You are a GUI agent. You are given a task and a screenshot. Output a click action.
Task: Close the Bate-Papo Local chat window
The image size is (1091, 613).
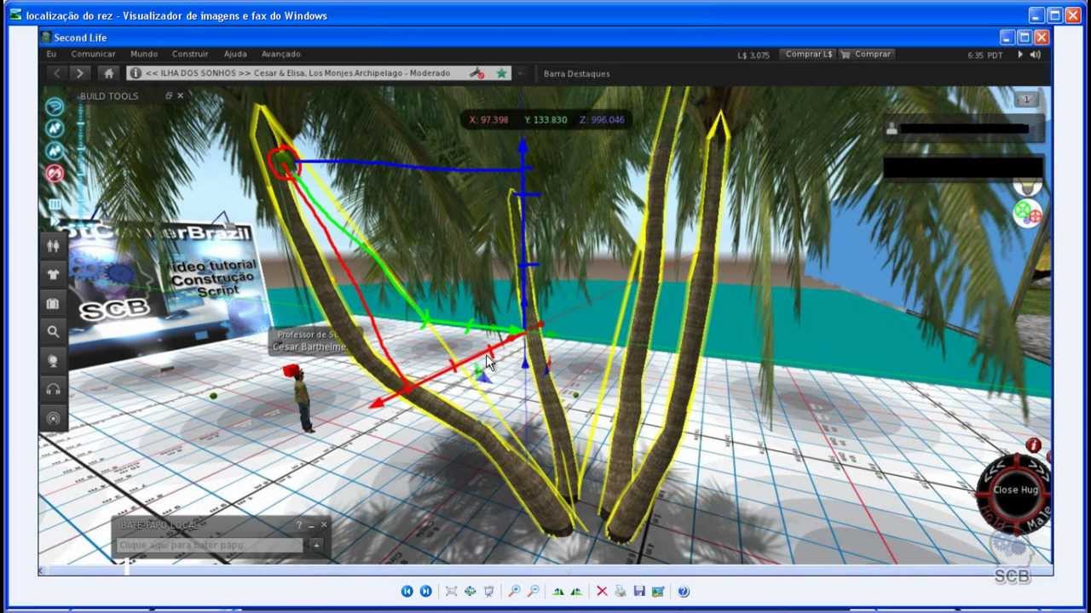[324, 525]
